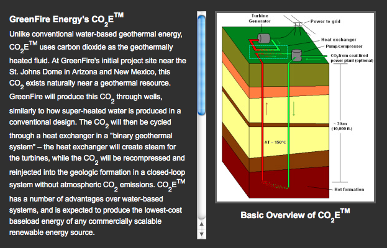387x248 pixels.
Task: Click the text "St. Johns Dome in Arizona"
Action: (52, 72)
